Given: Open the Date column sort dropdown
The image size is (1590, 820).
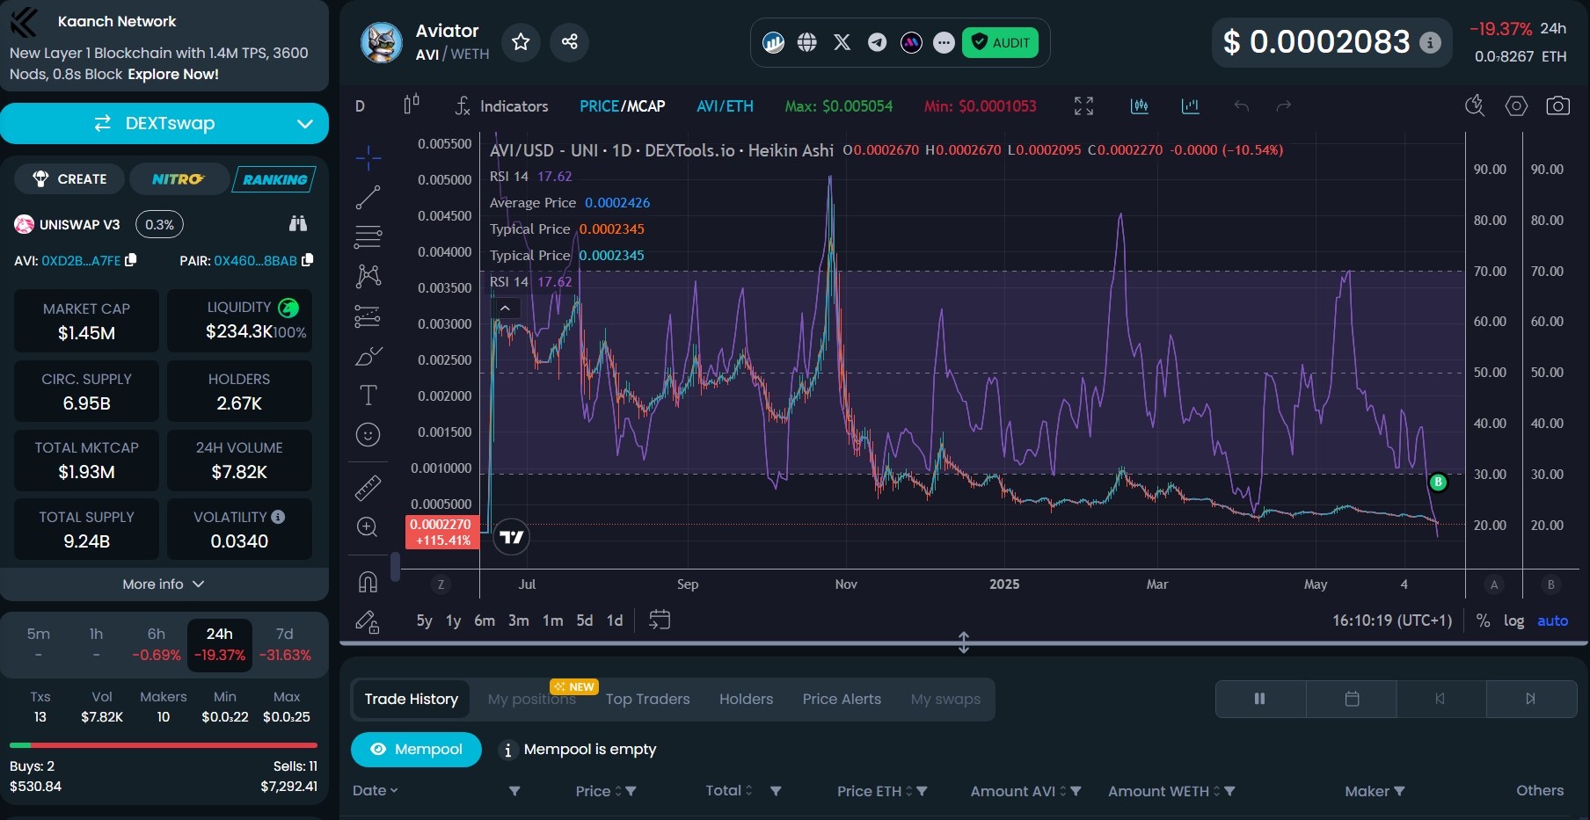Looking at the screenshot, I should coord(376,791).
